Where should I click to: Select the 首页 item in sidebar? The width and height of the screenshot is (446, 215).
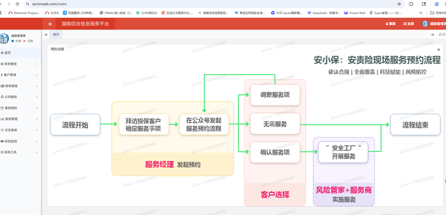click(20, 53)
